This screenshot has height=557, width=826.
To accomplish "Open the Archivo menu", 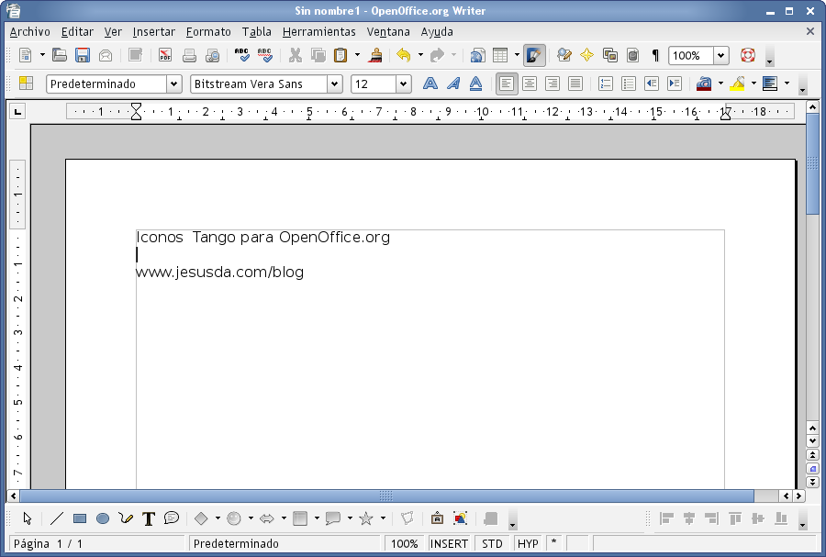I will [x=29, y=31].
